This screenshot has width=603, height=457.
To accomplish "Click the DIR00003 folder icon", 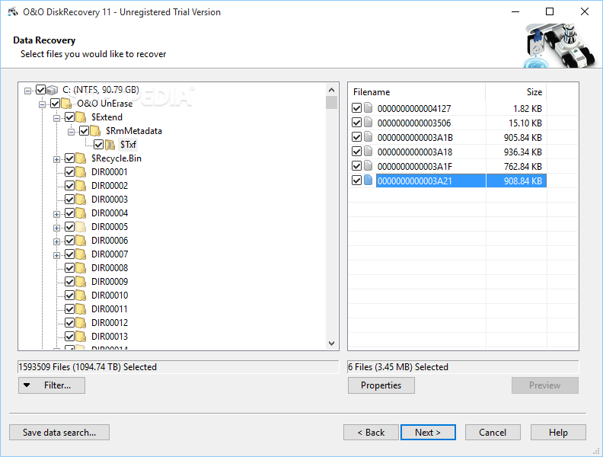I will click(81, 200).
